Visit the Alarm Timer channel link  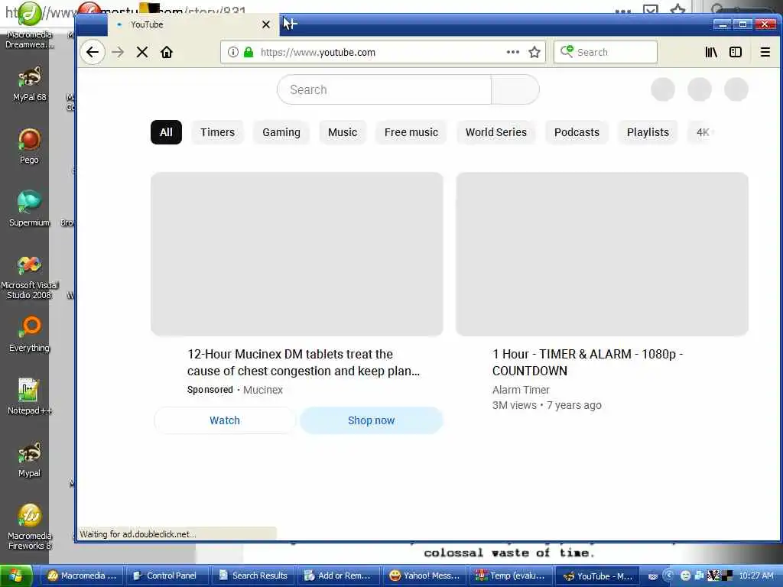click(521, 390)
